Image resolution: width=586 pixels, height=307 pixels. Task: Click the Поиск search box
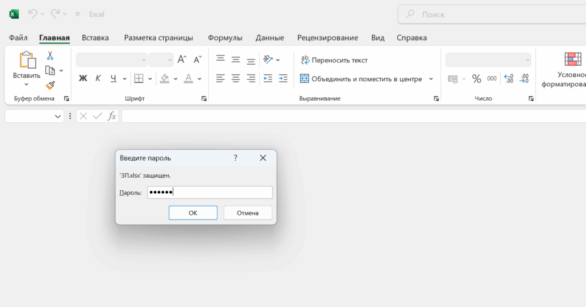point(492,14)
